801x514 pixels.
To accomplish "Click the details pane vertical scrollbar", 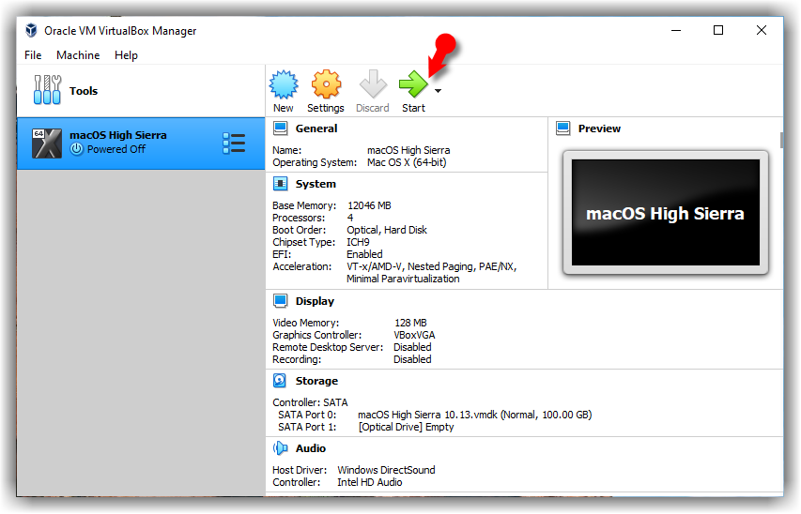I will point(781,141).
